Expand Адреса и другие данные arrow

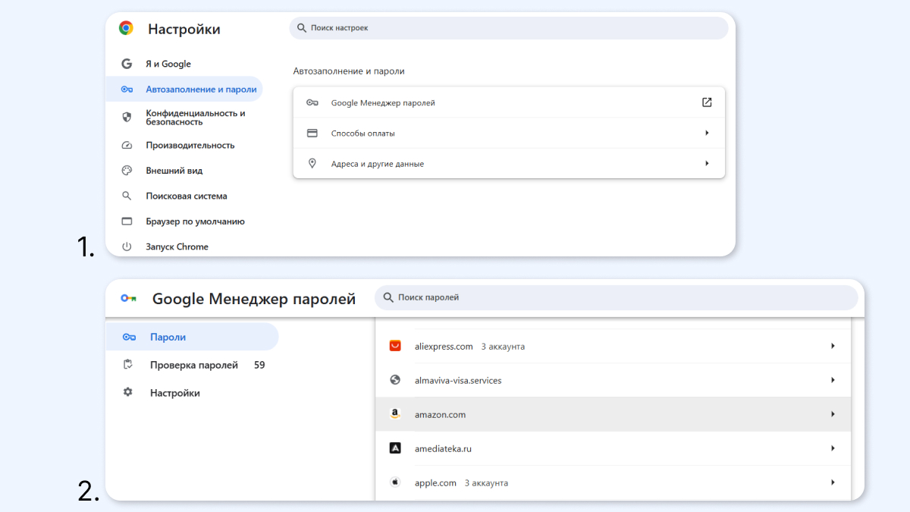click(707, 163)
